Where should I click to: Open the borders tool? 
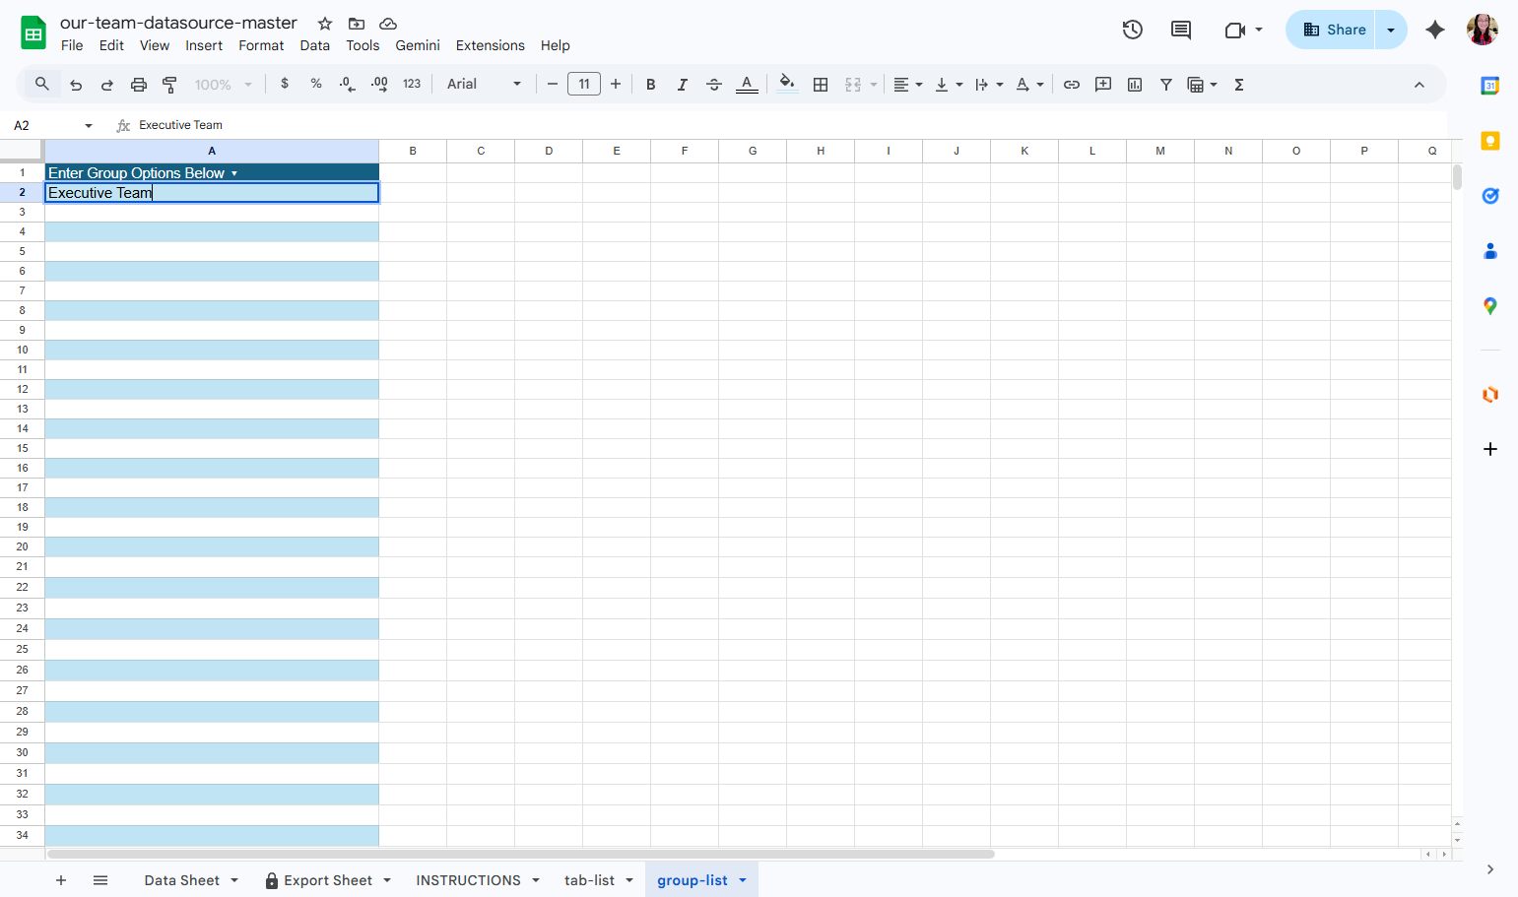coord(821,85)
